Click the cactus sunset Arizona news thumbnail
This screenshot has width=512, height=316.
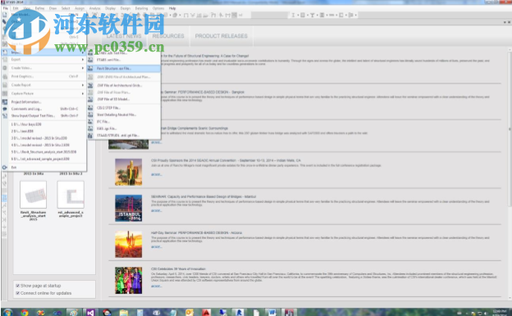(x=128, y=244)
